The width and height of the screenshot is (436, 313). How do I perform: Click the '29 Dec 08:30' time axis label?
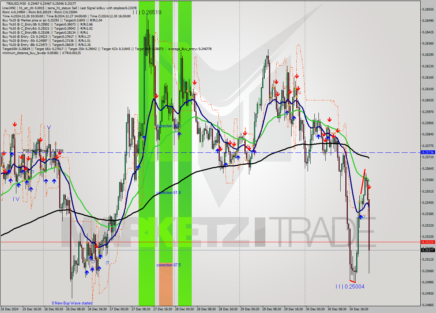click(272, 309)
